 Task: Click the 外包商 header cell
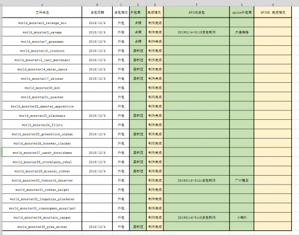pos(138,12)
